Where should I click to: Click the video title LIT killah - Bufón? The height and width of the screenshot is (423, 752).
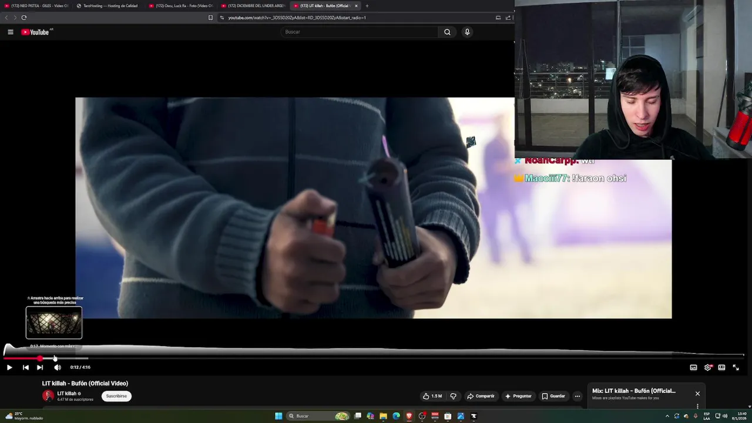coord(85,384)
